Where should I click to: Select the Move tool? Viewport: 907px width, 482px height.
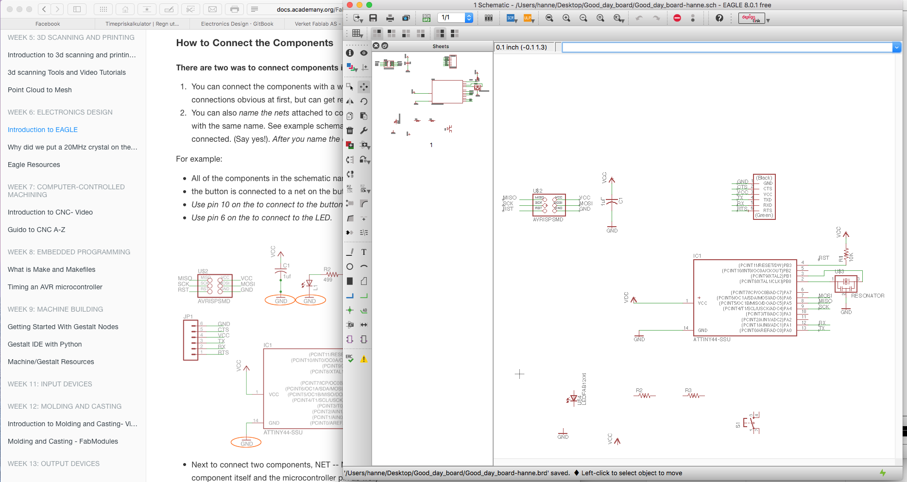click(364, 87)
